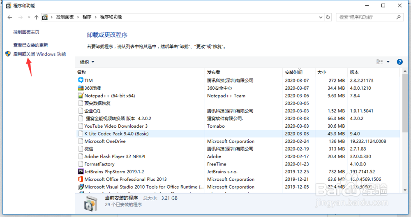Screen dimensions: 411x217
Task: Click the change view icon
Action: (379, 62)
